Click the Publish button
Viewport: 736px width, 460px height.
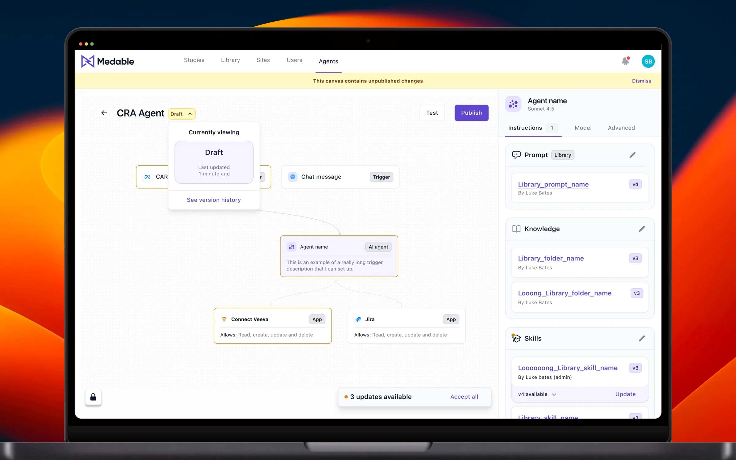click(x=471, y=113)
